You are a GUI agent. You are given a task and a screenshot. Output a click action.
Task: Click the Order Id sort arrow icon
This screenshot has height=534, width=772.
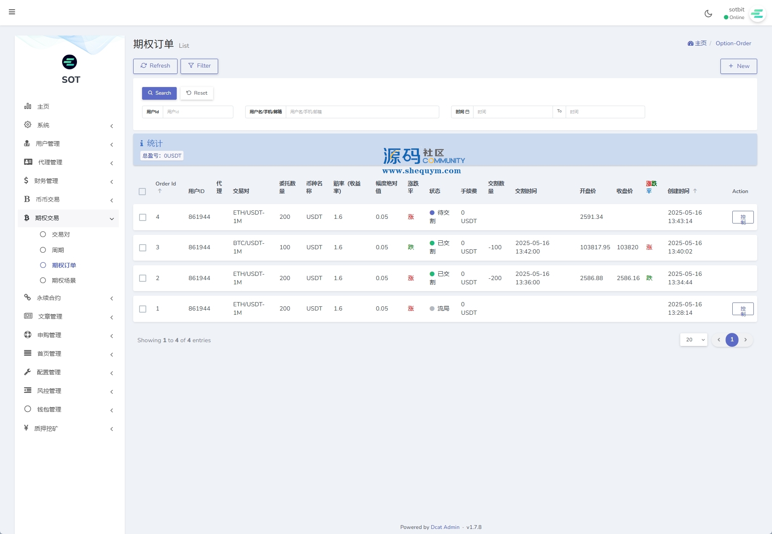click(x=160, y=191)
